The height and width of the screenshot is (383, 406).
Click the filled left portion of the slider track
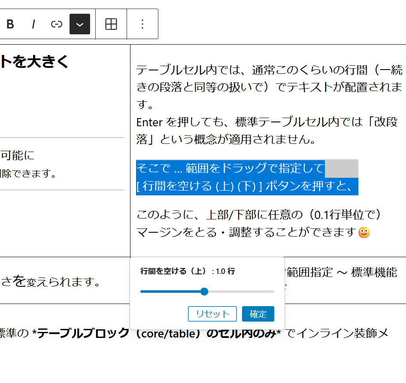172,292
